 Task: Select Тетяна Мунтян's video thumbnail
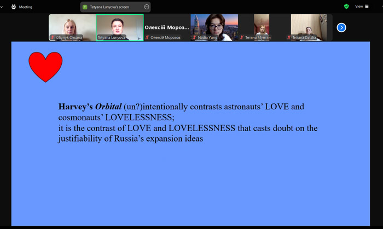[261, 26]
